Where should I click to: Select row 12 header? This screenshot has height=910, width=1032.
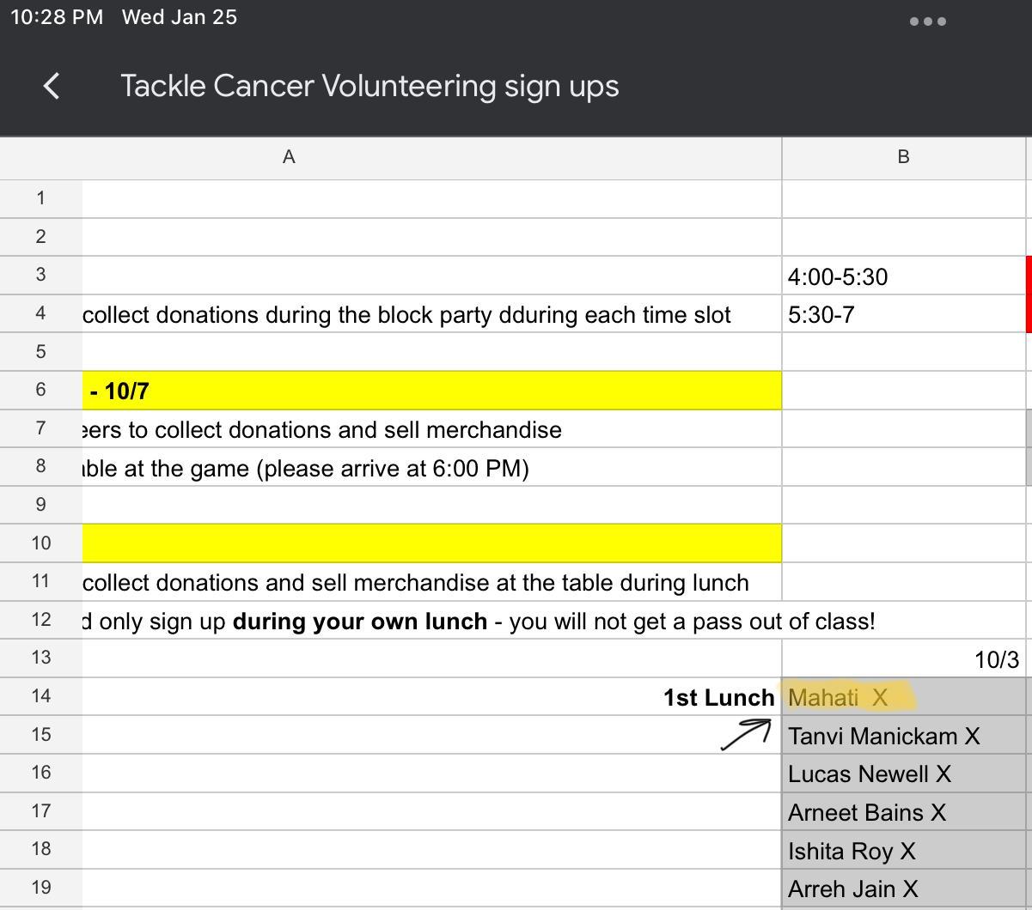[40, 620]
